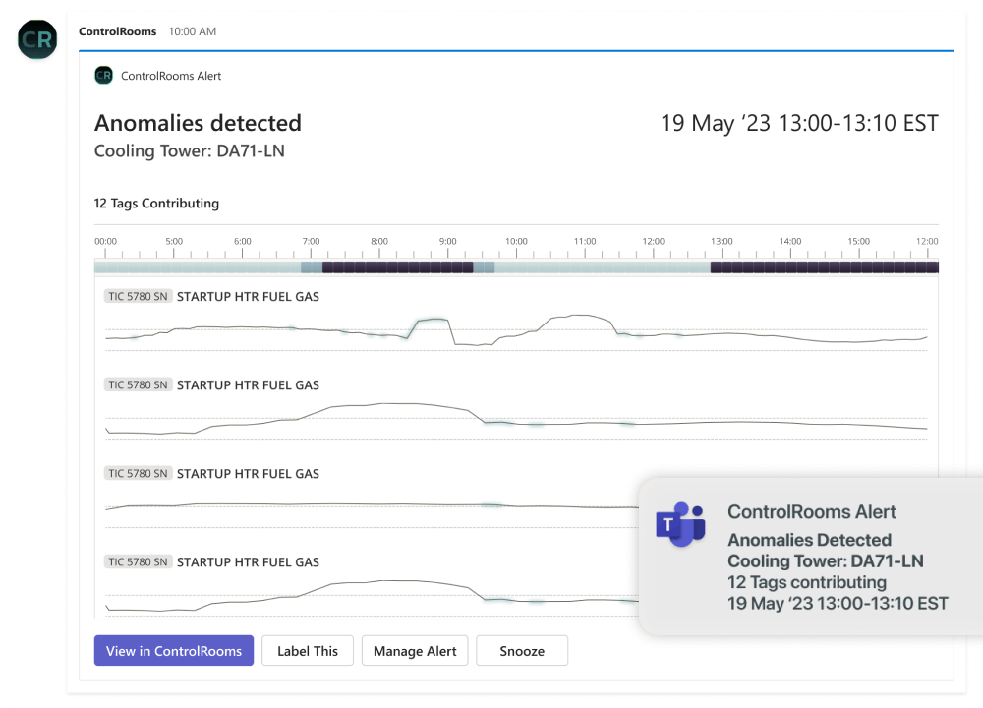Click Anomalies Detected in Teams notification
The image size is (983, 708).
tap(809, 540)
